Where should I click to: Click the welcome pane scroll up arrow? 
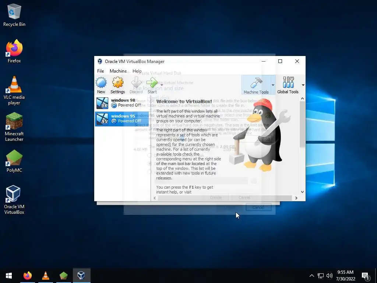(303, 98)
